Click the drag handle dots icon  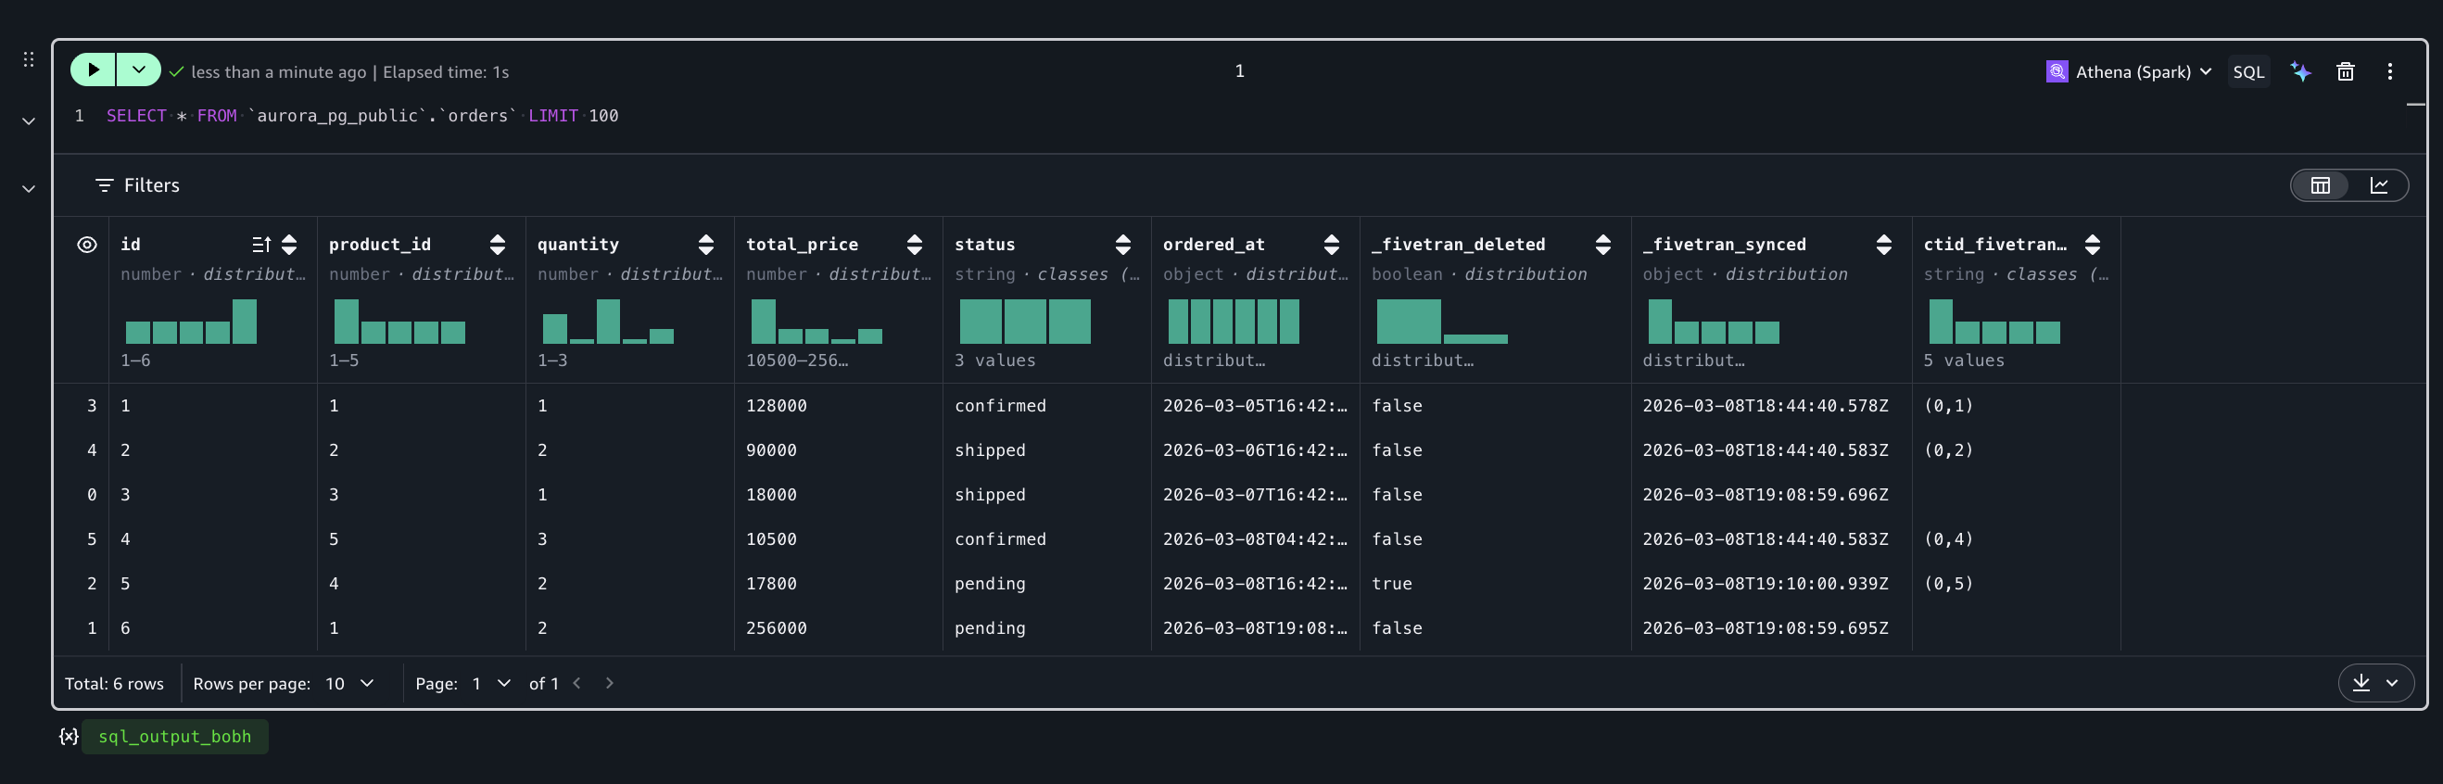(29, 59)
